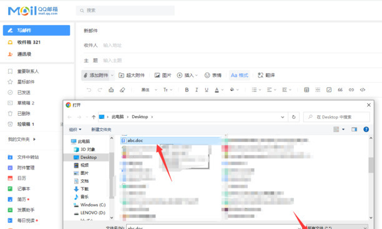Open the 组织 menu in file dialog
The width and height of the screenshot is (382, 229).
coord(75,130)
